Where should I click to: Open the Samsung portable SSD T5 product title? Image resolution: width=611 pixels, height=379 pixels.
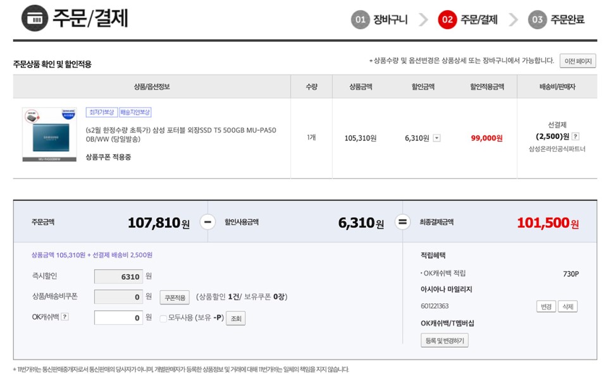coord(181,135)
